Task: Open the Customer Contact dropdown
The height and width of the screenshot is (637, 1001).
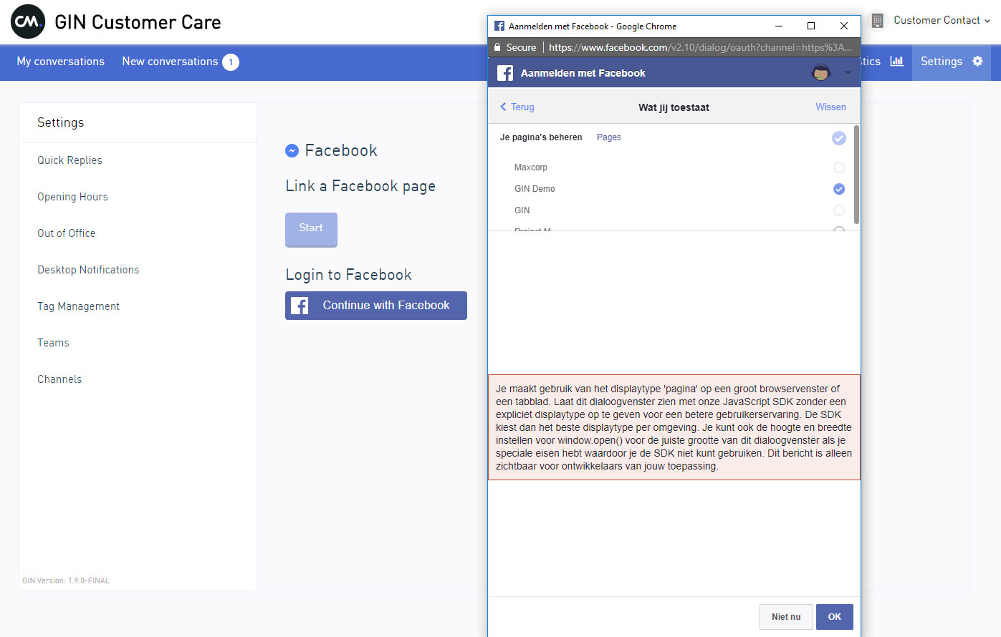Action: pos(942,21)
